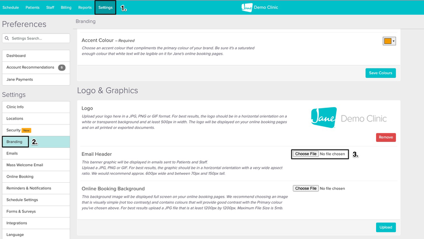Click the search magnifier icon

click(7, 38)
